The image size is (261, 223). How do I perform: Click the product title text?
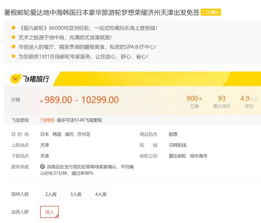[x=102, y=13]
